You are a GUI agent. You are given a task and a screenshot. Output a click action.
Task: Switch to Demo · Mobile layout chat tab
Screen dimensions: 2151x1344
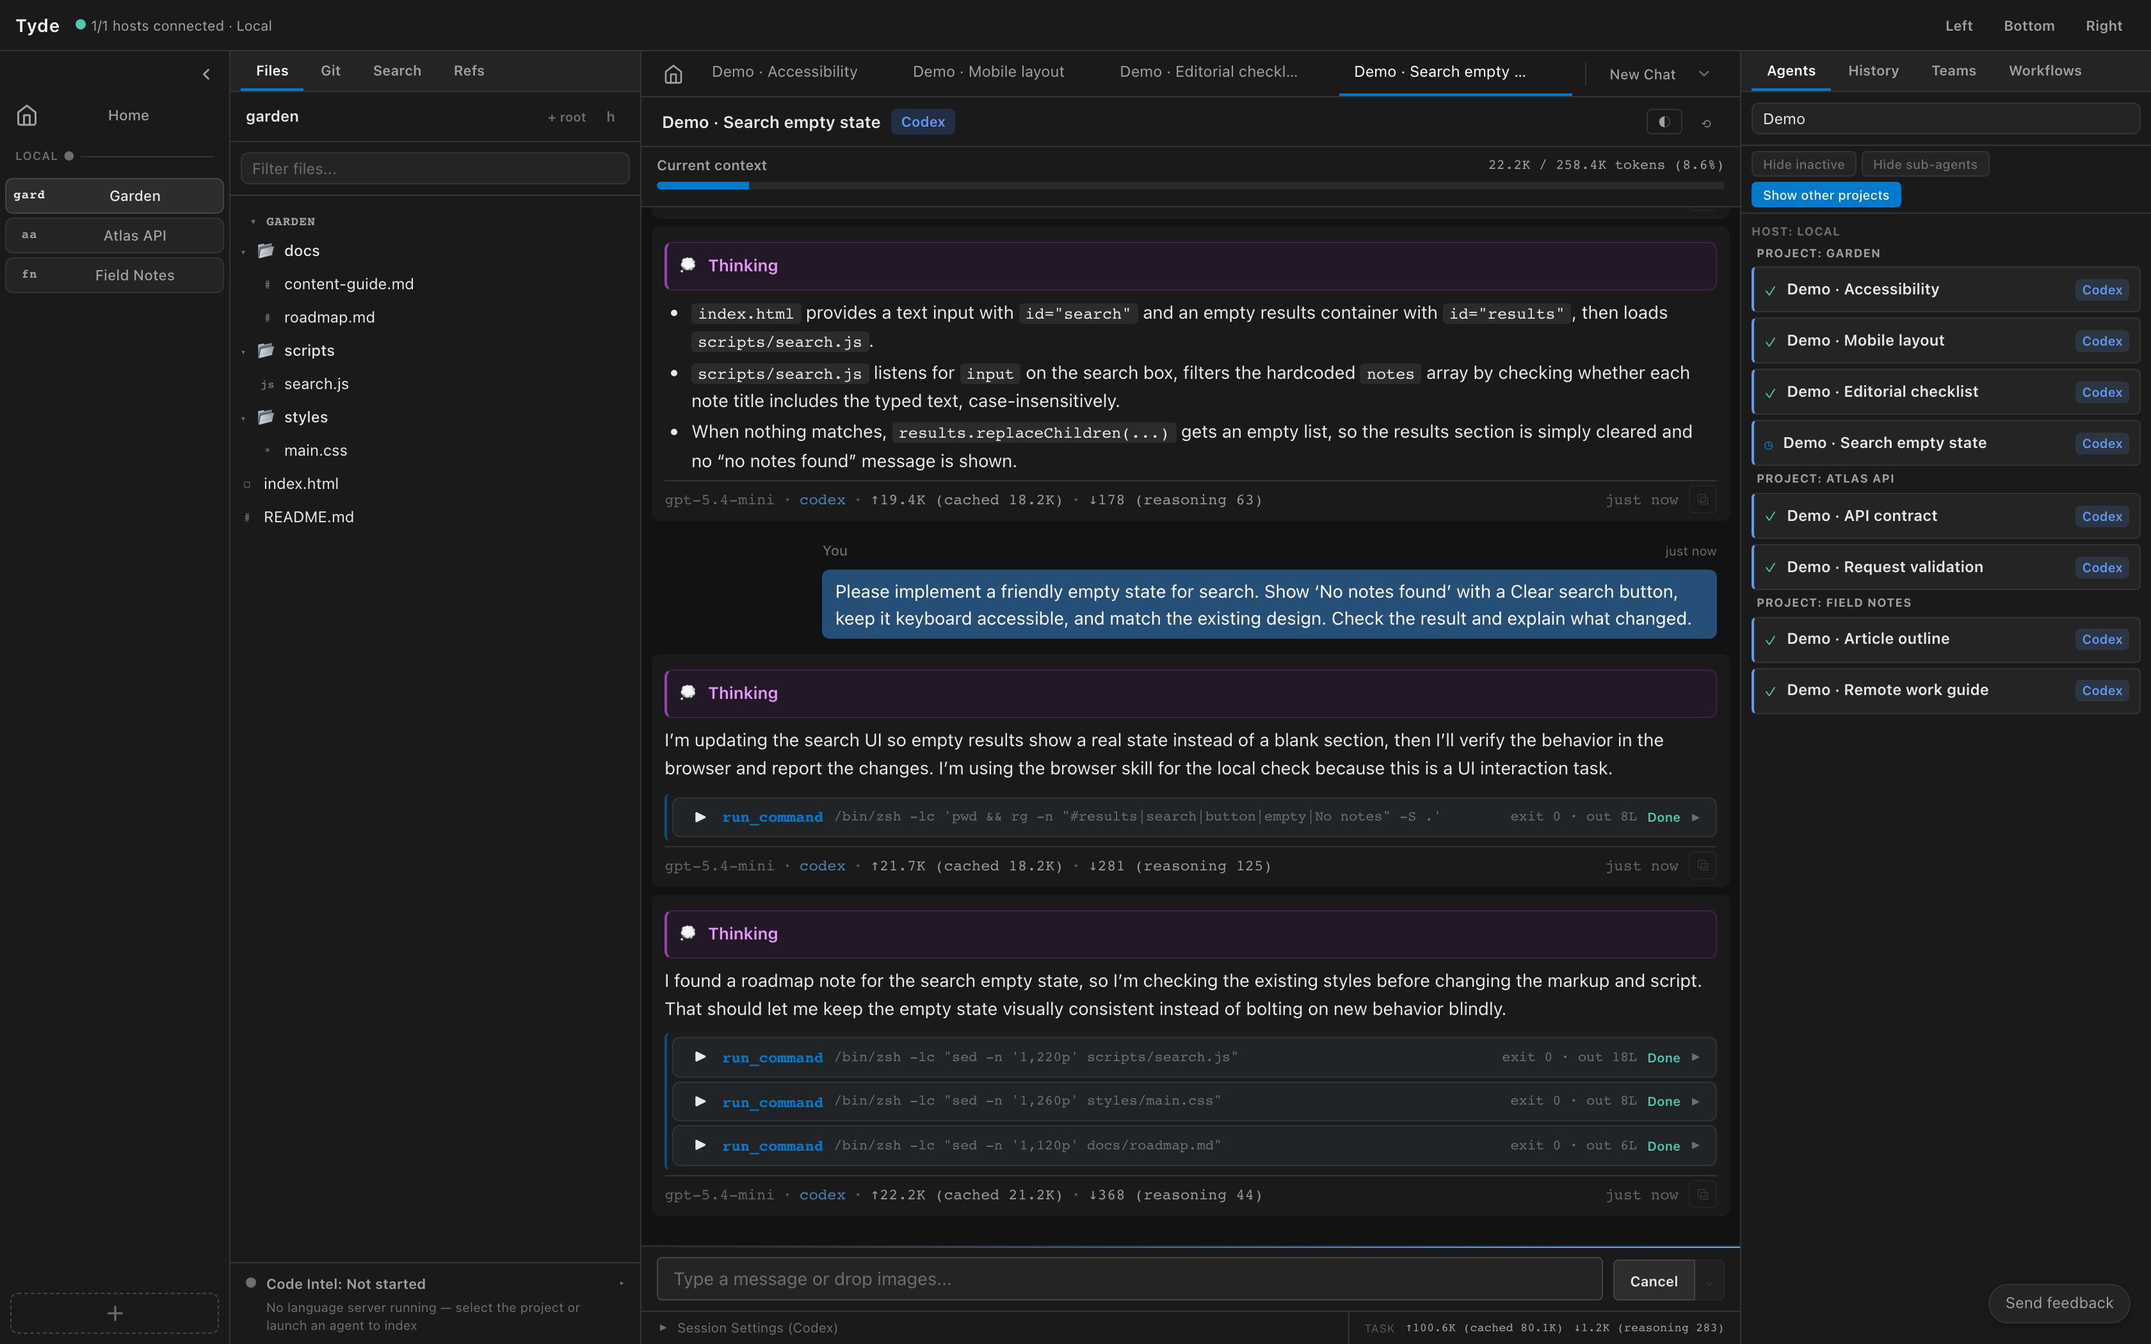tap(988, 72)
